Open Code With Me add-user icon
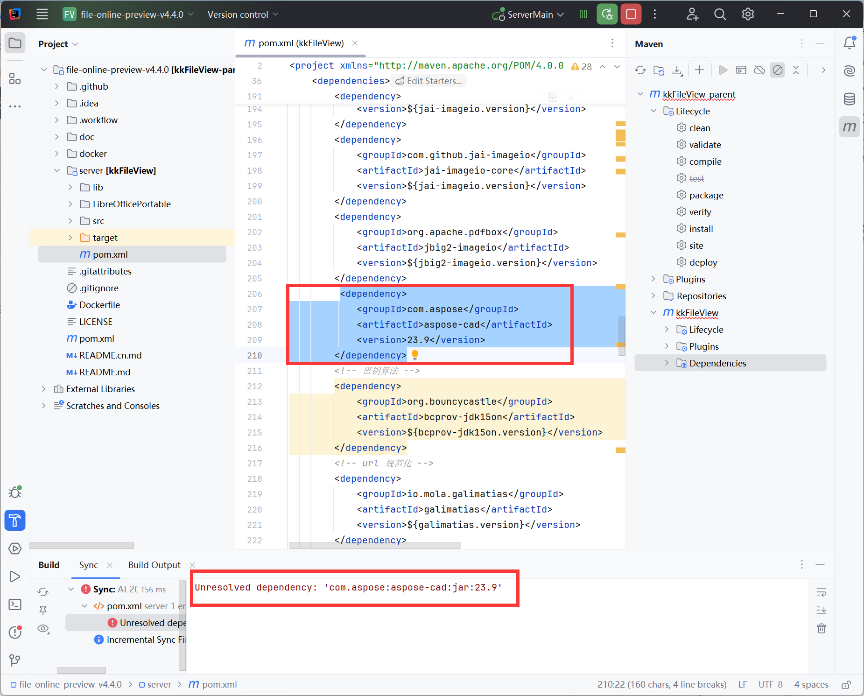864x696 pixels. pos(692,14)
